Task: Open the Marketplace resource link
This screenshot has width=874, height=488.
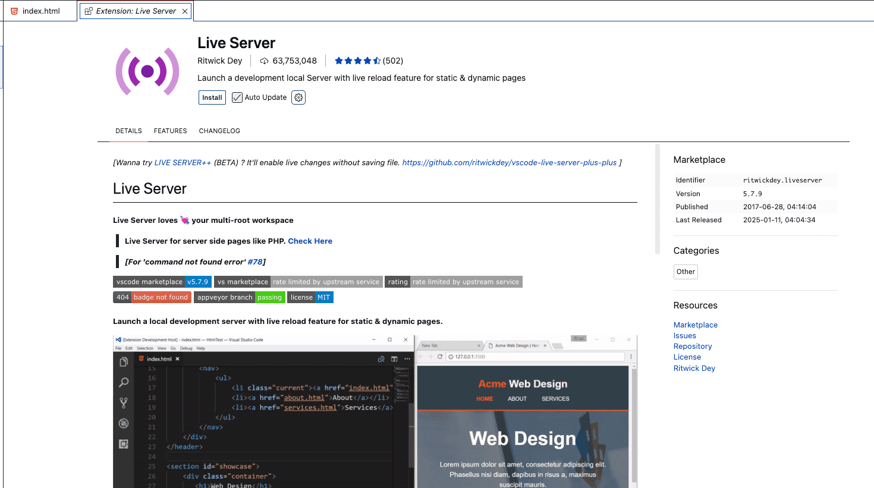Action: coord(696,325)
